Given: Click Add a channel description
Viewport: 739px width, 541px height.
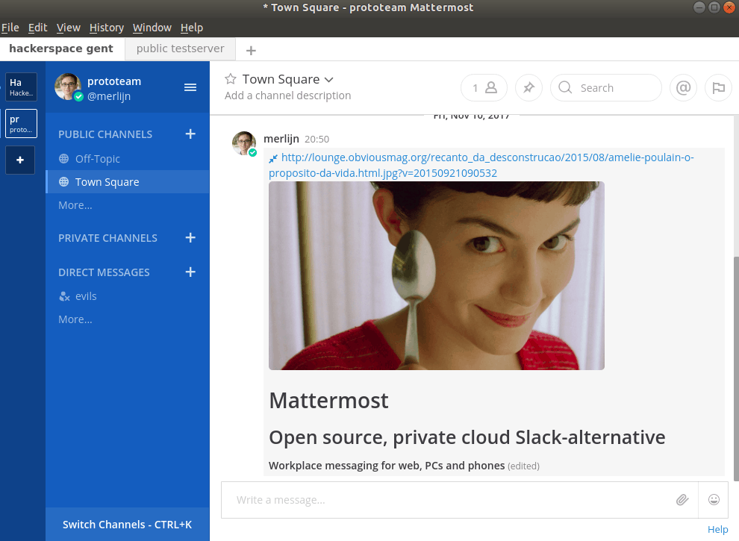Looking at the screenshot, I should click(x=287, y=96).
